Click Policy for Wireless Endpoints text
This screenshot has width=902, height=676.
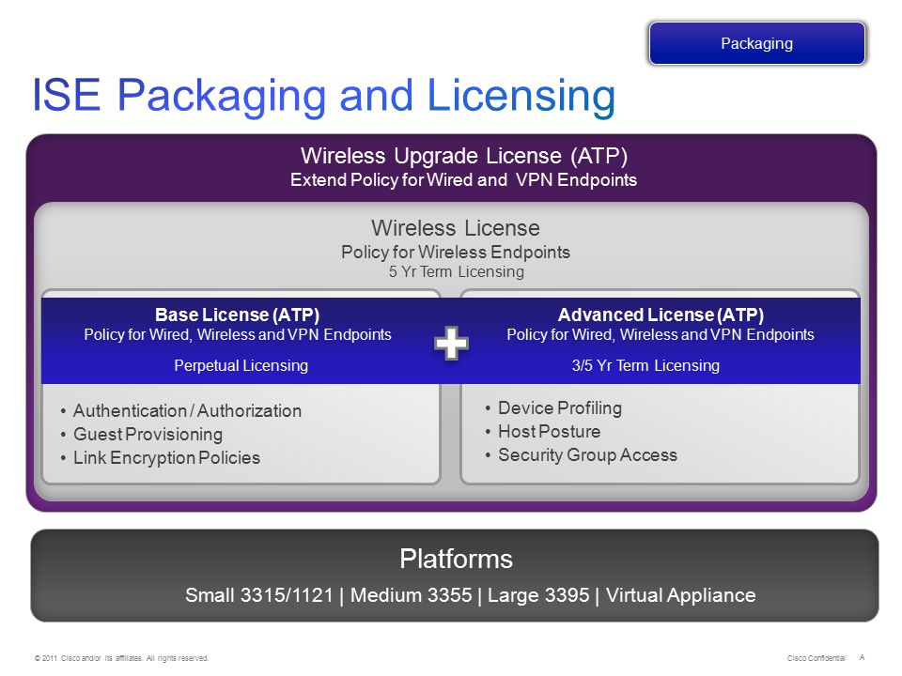tap(456, 253)
